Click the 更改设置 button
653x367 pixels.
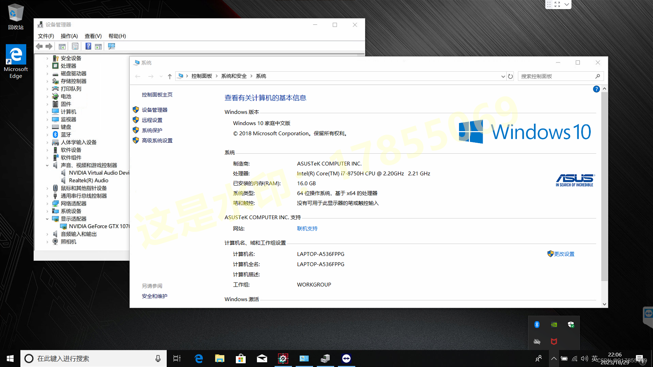pyautogui.click(x=564, y=254)
